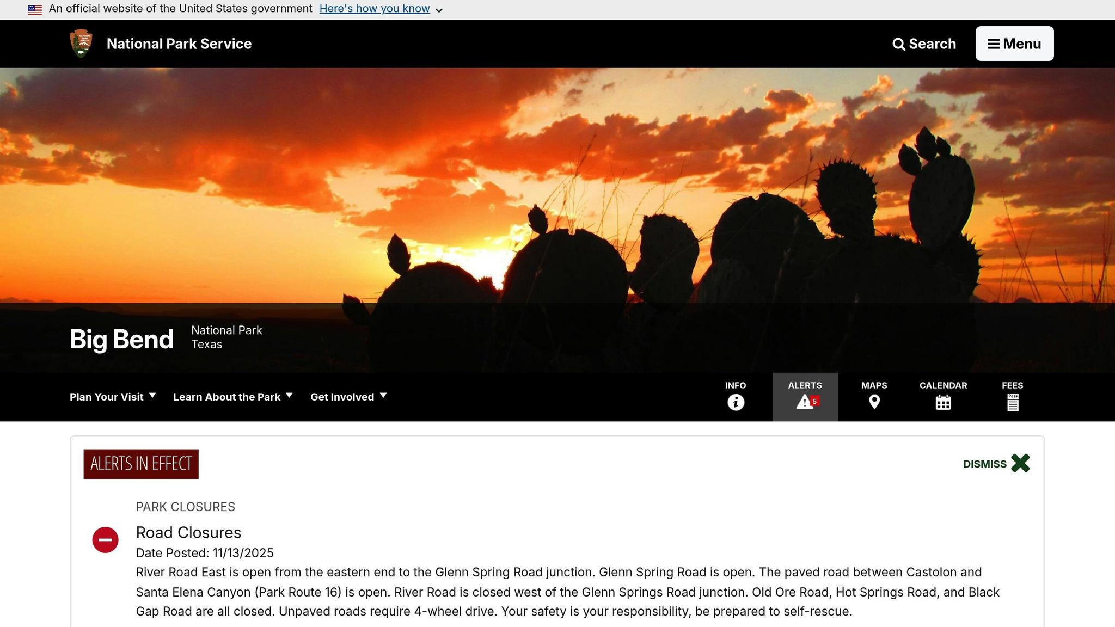1115x627 pixels.
Task: Click the PARK CLOSURES category text
Action: 186,507
